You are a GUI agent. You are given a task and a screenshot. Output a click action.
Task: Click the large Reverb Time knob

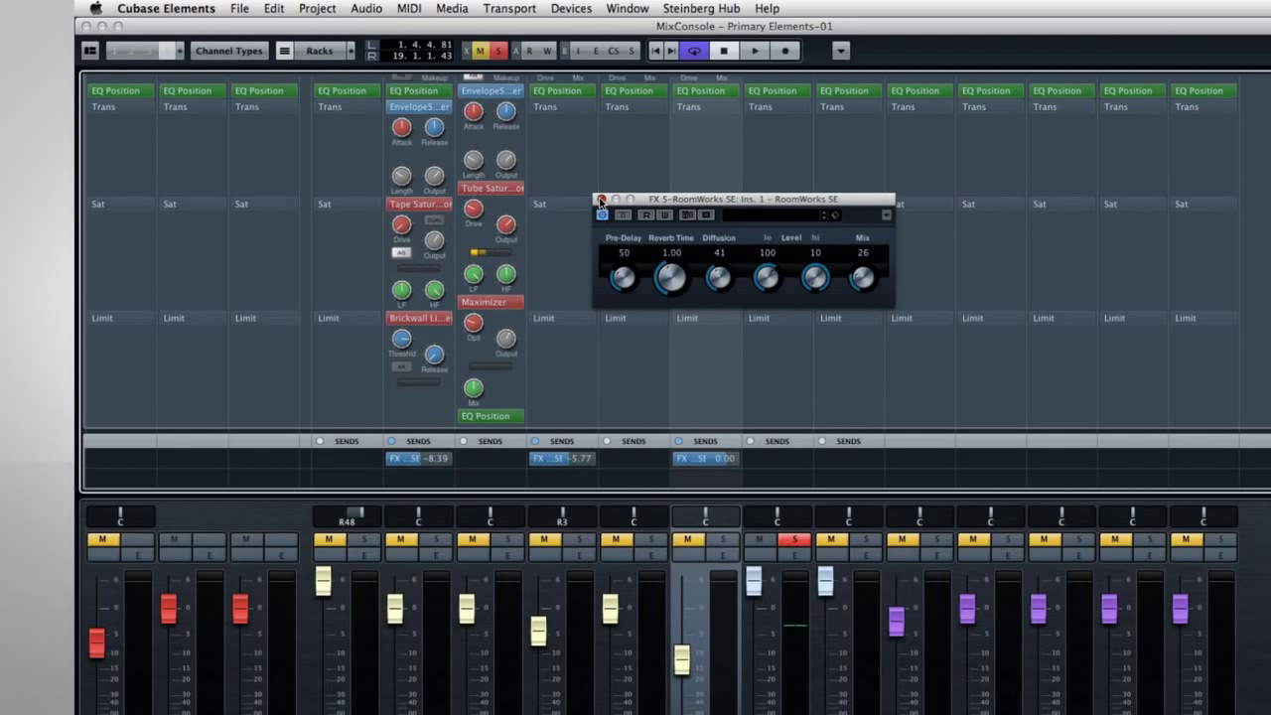pos(671,278)
